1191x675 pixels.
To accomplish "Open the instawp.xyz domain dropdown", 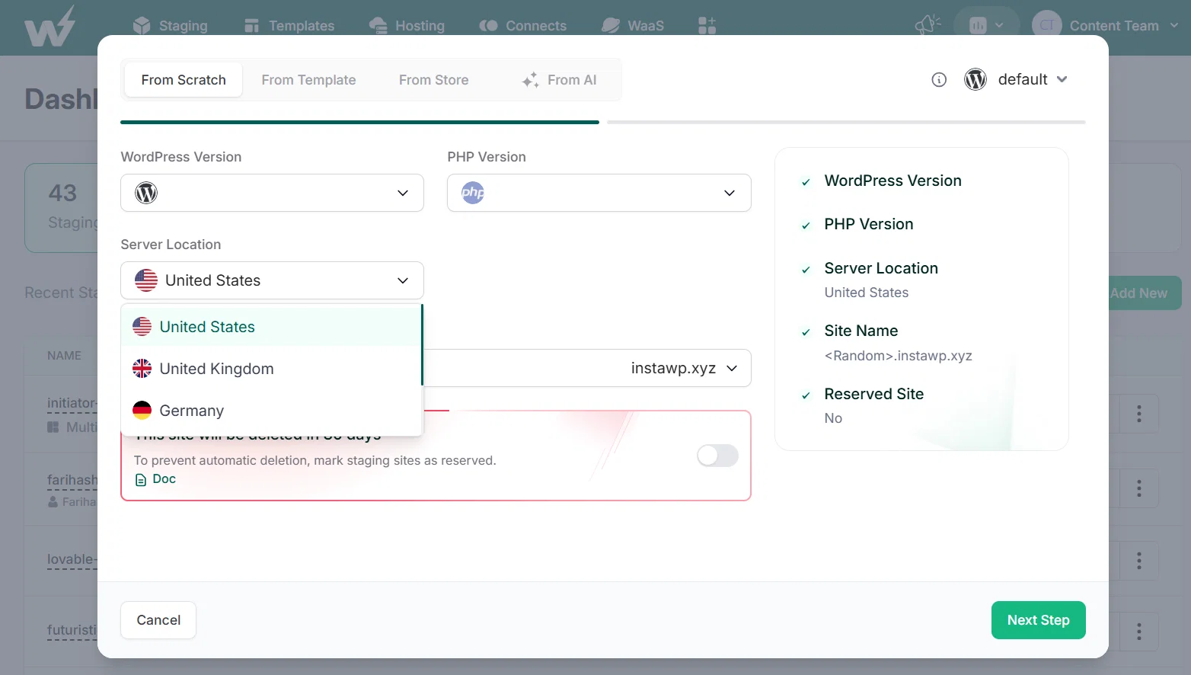I will click(x=684, y=368).
